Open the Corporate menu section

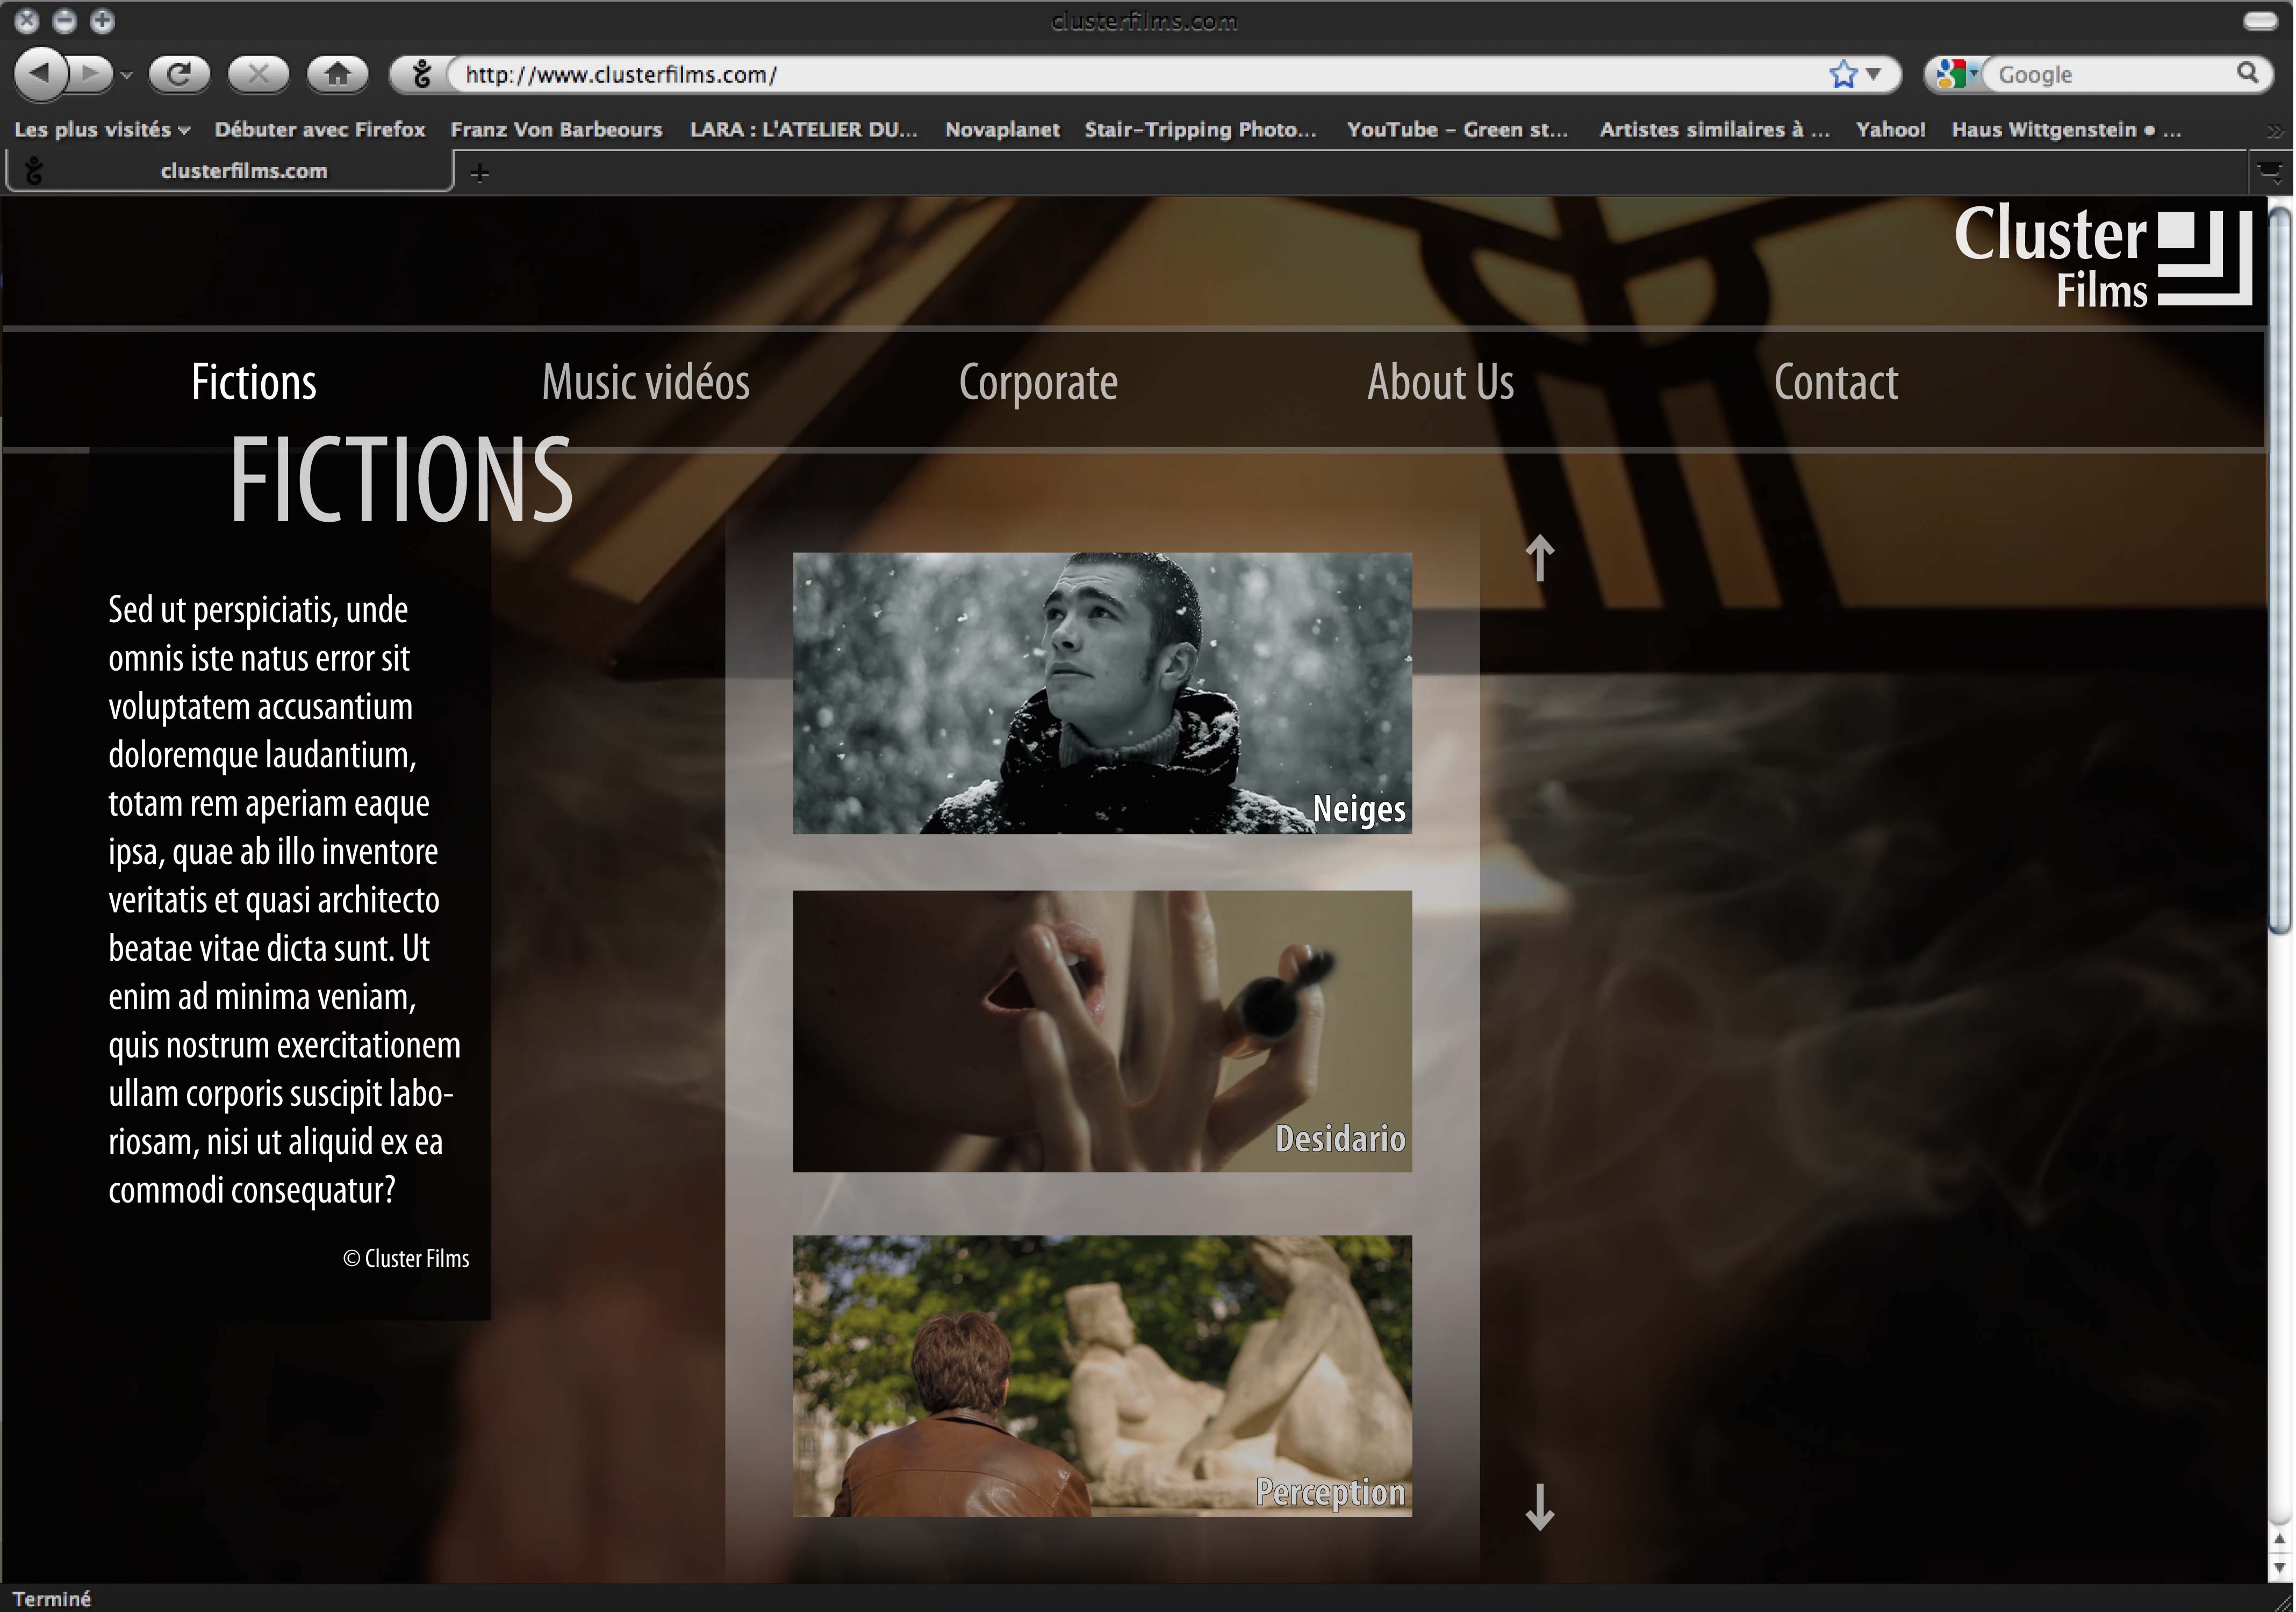click(x=1037, y=383)
